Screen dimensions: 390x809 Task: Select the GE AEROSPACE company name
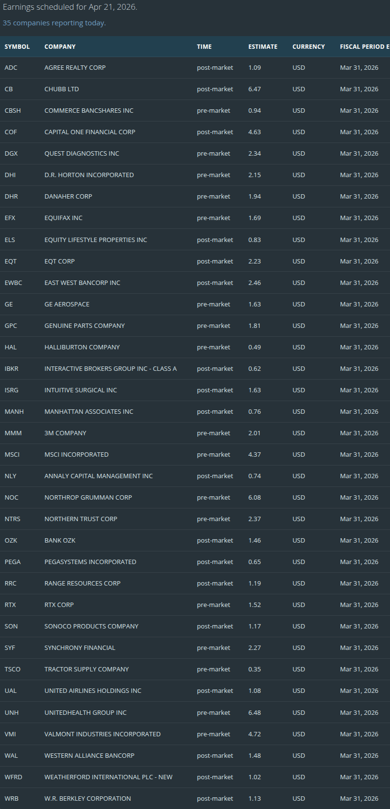[x=67, y=304]
